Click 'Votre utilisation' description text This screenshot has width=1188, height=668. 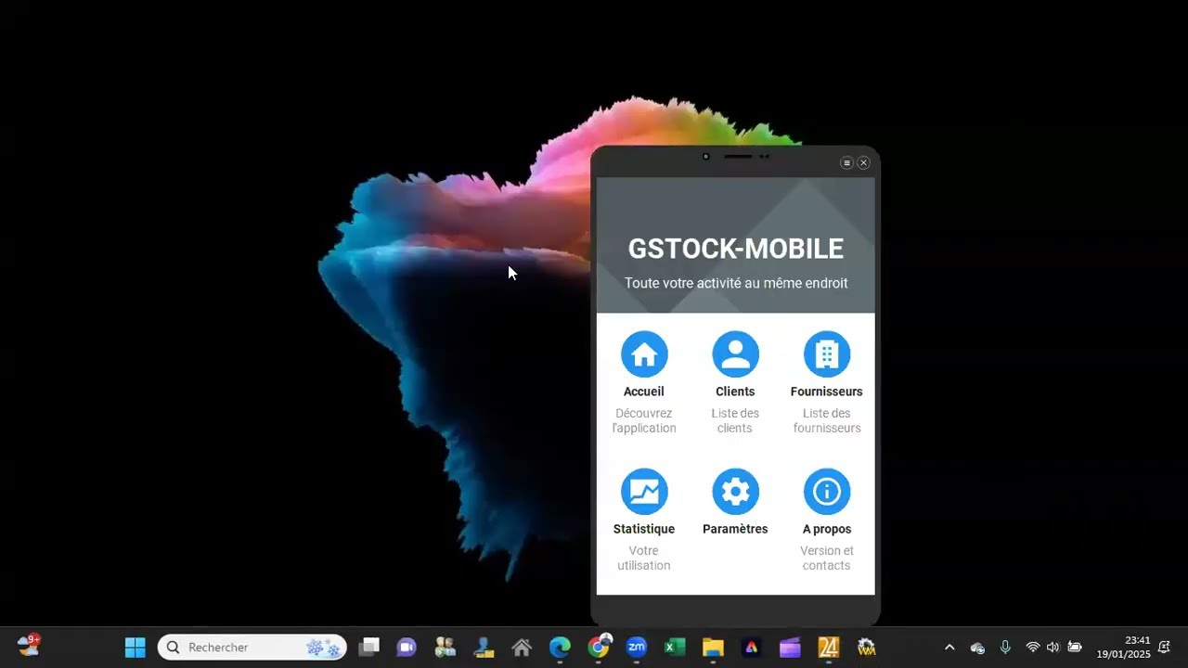(x=644, y=558)
